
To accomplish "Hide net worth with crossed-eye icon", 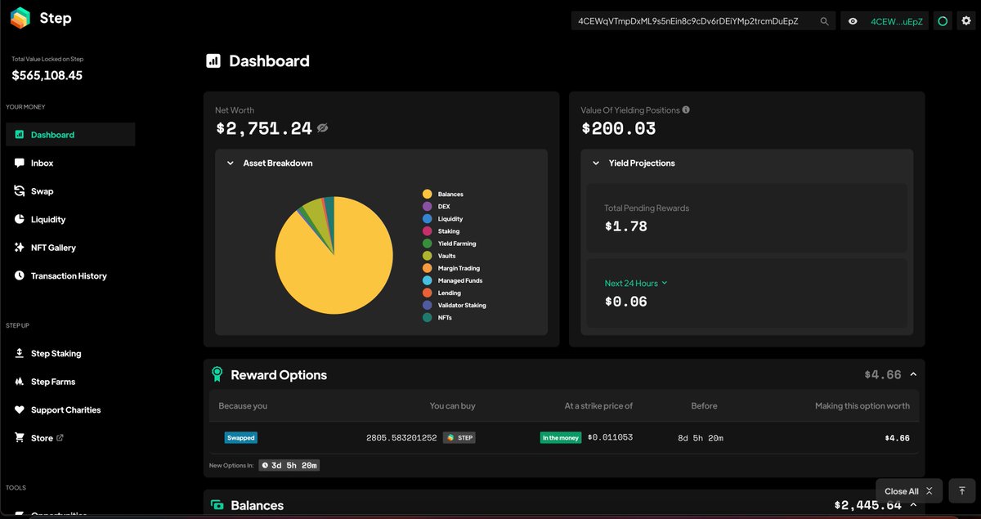I will tap(323, 128).
